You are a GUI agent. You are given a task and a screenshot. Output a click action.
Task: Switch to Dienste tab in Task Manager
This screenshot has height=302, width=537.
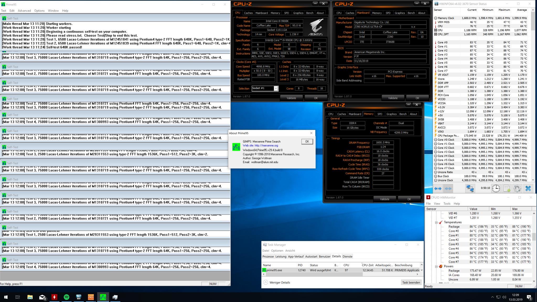point(347,256)
